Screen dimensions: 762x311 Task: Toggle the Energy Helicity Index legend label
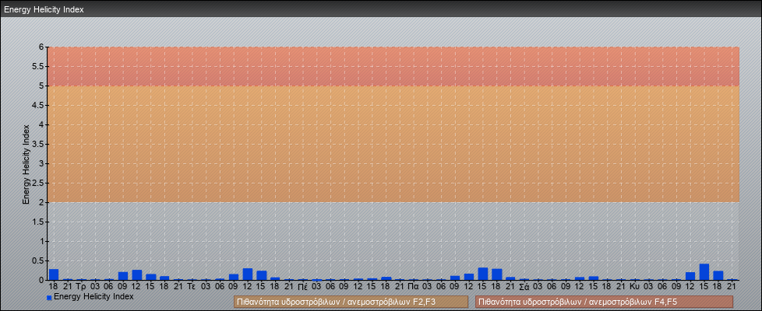93,296
